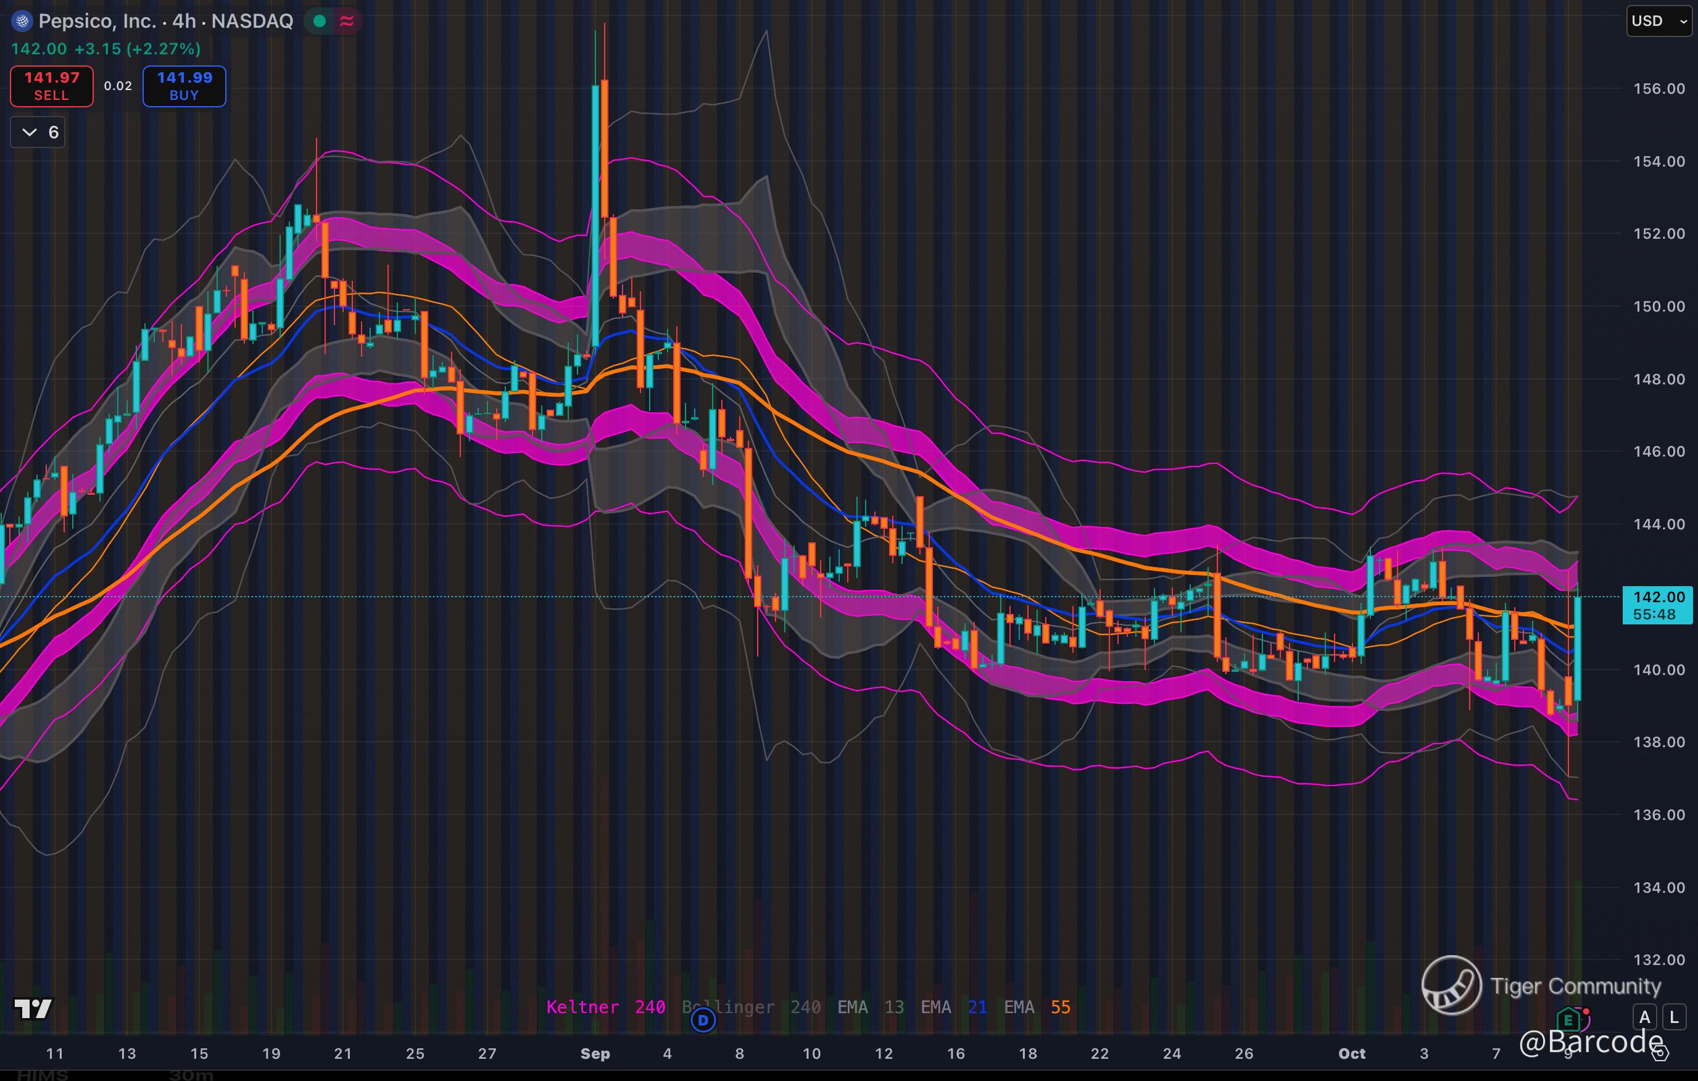Click the green market open status dot
This screenshot has height=1081, width=1698.
pos(320,21)
